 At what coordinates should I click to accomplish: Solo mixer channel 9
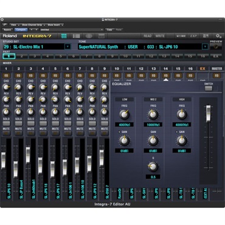[x=105, y=123]
